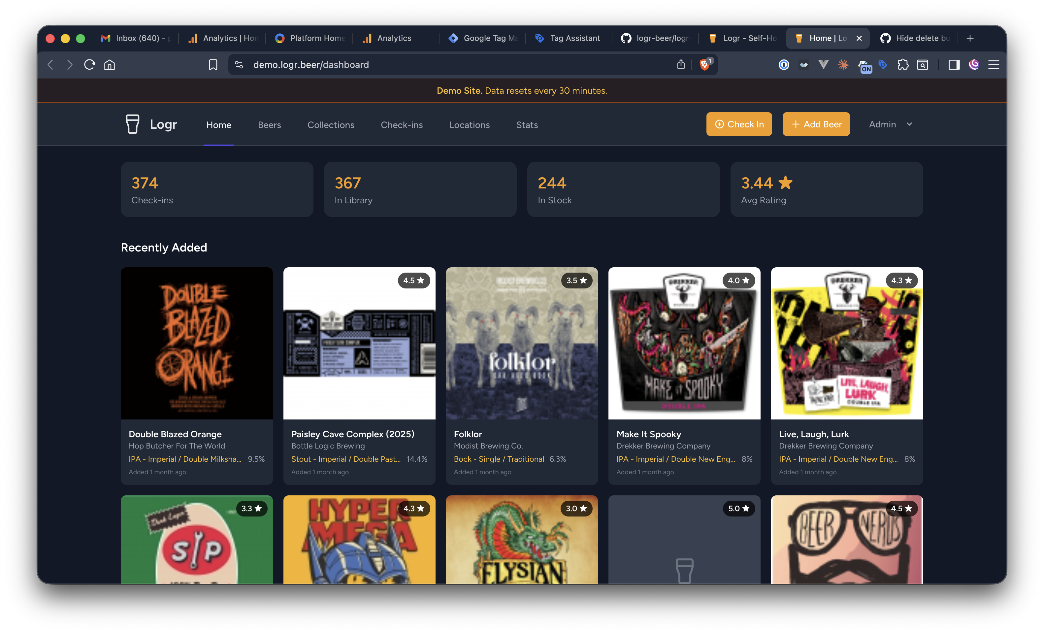
Task: Open the 367 In Library stat card
Action: coord(420,189)
